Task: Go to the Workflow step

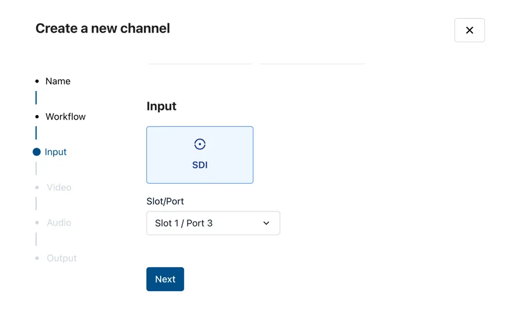Action: pyautogui.click(x=65, y=117)
